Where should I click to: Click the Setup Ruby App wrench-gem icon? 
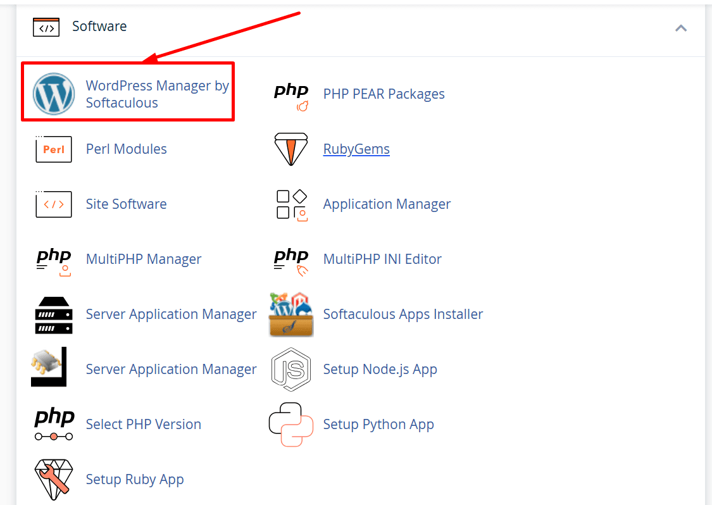tap(53, 480)
